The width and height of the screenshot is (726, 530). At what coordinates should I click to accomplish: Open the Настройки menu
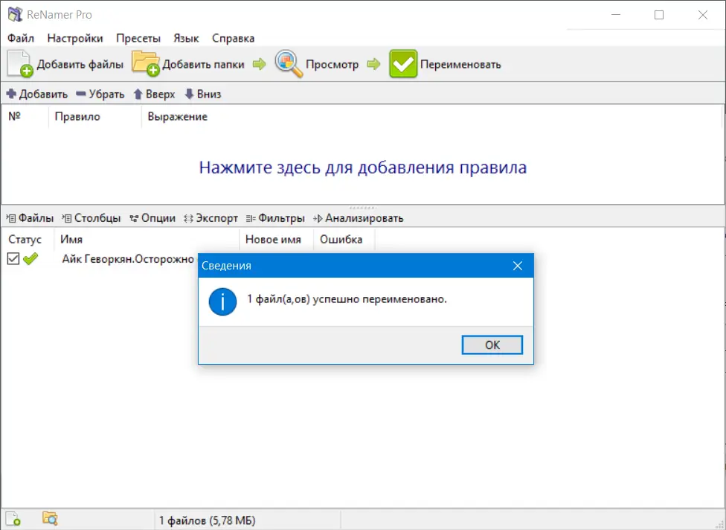point(77,37)
